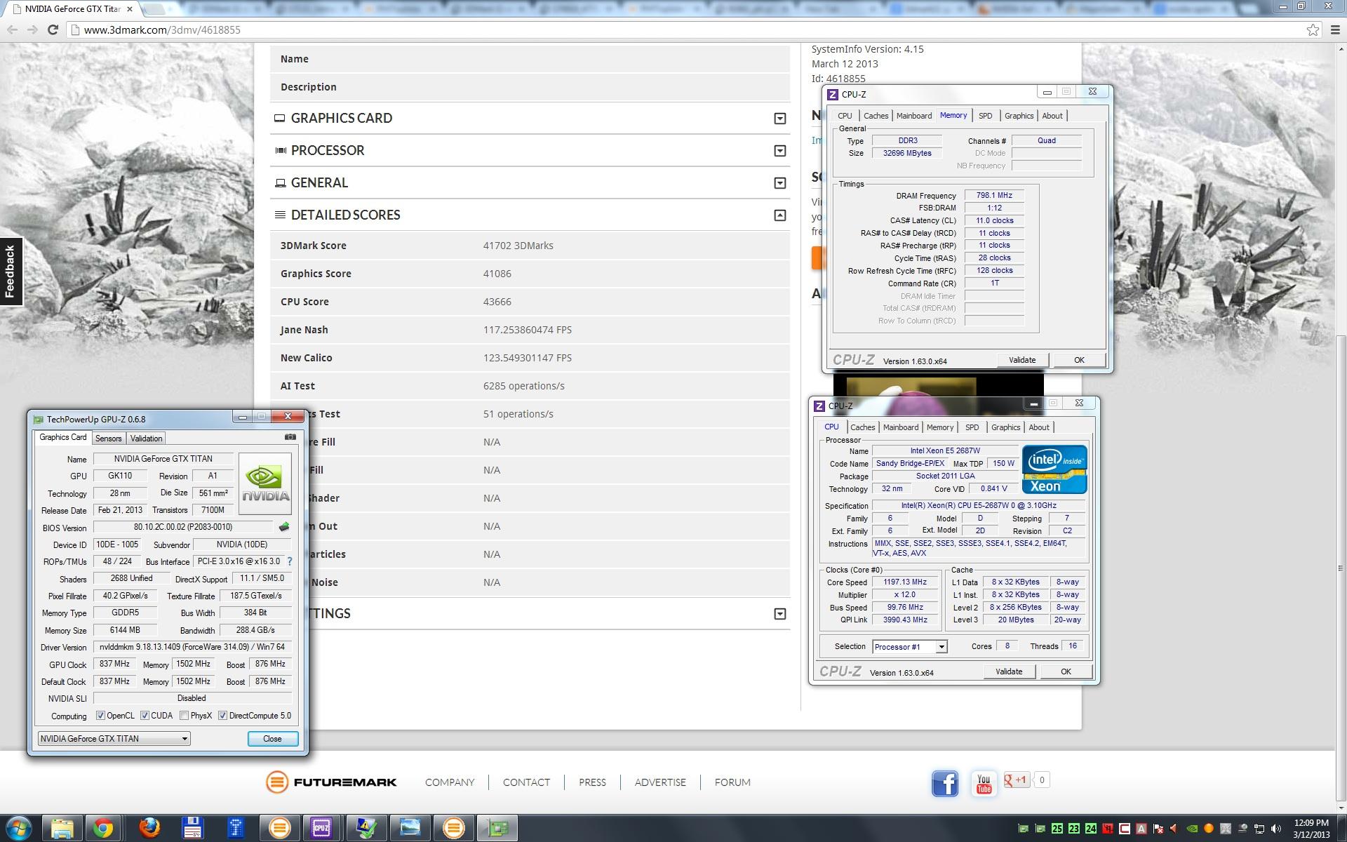1347x842 pixels.
Task: Open Firefox from the taskbar
Action: point(149,828)
